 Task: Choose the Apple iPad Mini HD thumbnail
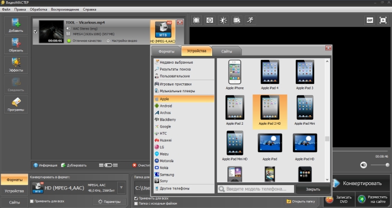235,145
